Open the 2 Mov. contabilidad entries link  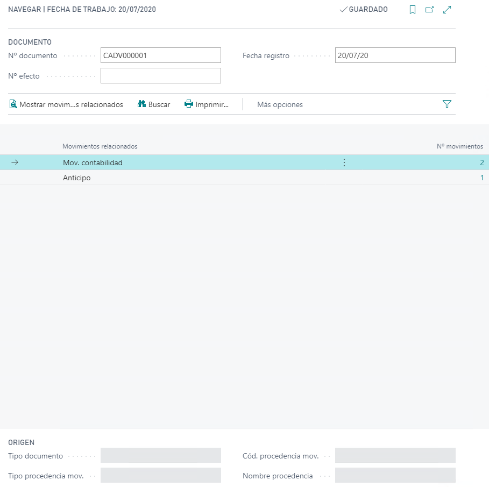pos(481,163)
